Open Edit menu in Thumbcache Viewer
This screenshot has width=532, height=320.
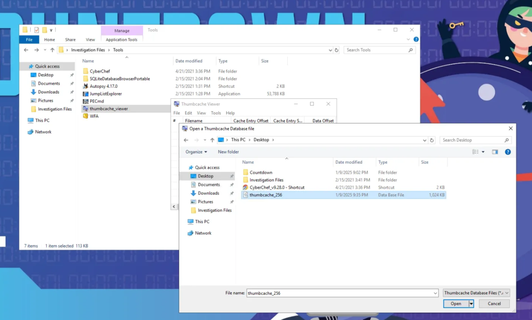click(x=188, y=113)
